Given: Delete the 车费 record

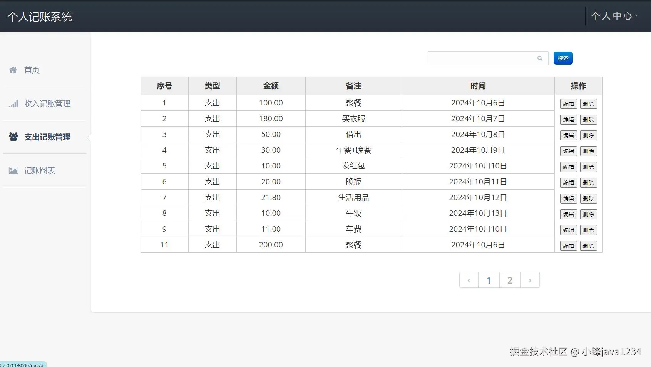Looking at the screenshot, I should [588, 230].
